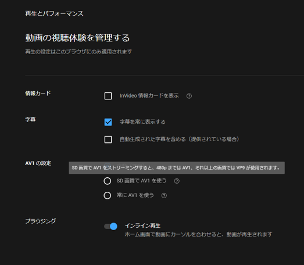Select 常に AV1 を使う radio button
The width and height of the screenshot is (304, 265).
107,195
